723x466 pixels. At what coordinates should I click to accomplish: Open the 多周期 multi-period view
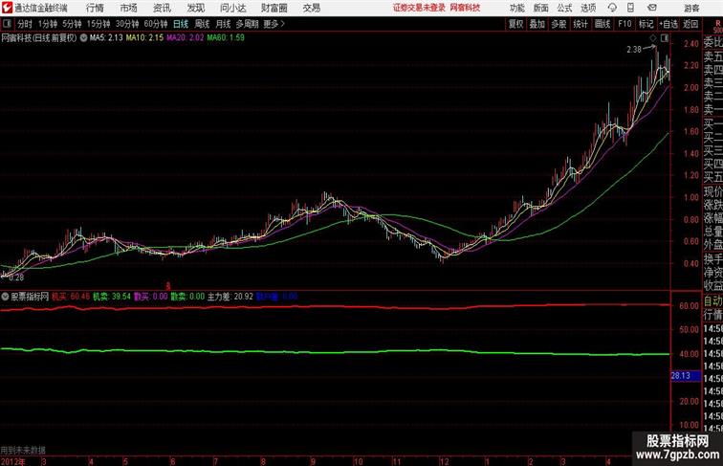click(x=247, y=24)
